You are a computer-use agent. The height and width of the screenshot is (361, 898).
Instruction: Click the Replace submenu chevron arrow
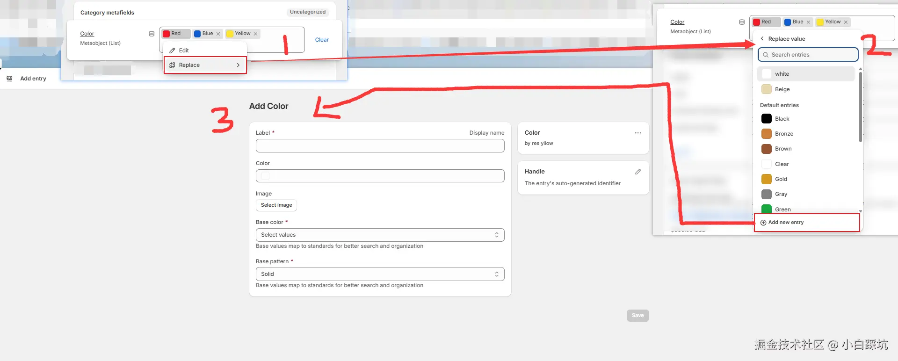238,65
